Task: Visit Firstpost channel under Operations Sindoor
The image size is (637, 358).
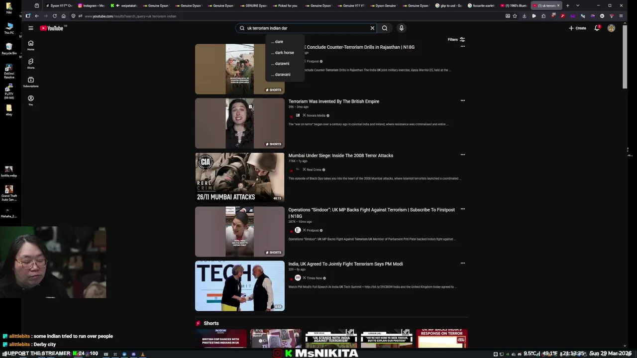Action: click(313, 230)
